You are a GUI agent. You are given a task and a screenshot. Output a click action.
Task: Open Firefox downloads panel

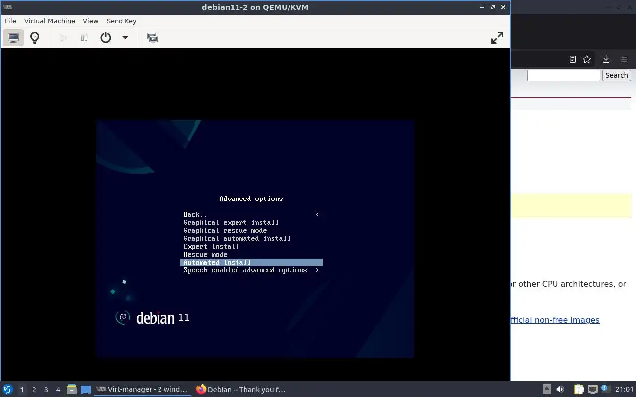tap(606, 59)
